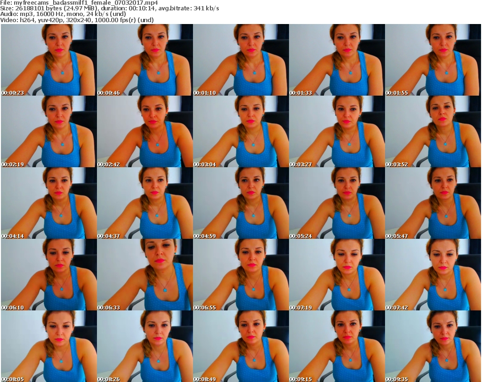Open the thumbnail labeled 00:04:59

point(241,203)
